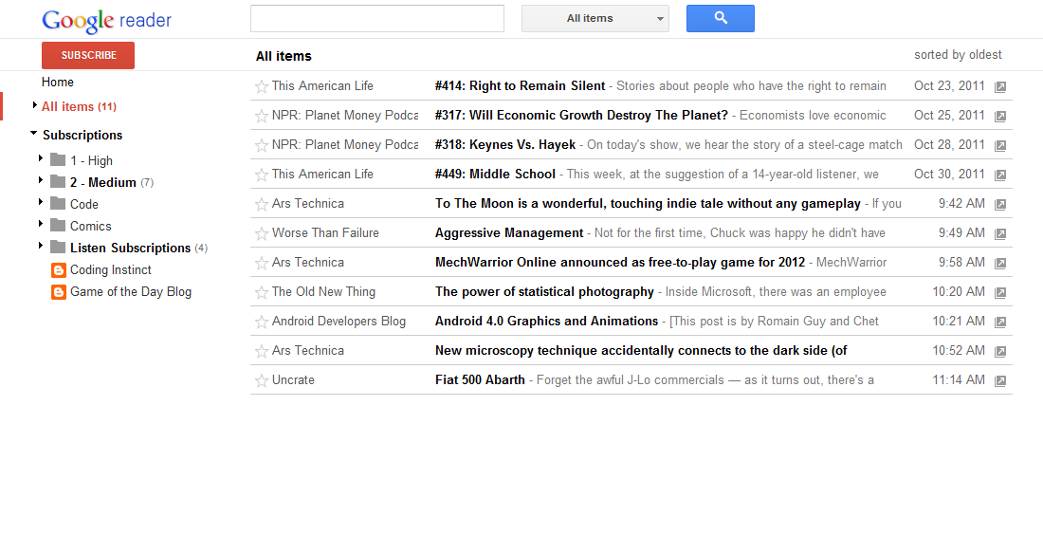Screen dimensions: 1043x553
Task: Click the 'sorted by oldest' sort option
Action: (x=958, y=55)
